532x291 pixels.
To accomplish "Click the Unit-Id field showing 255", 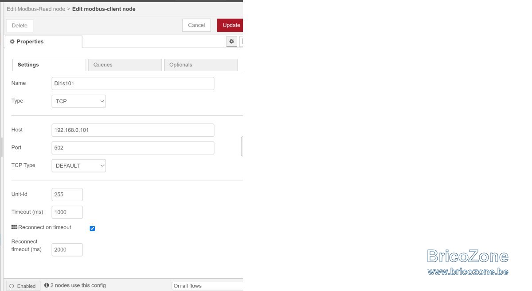I will click(x=67, y=195).
